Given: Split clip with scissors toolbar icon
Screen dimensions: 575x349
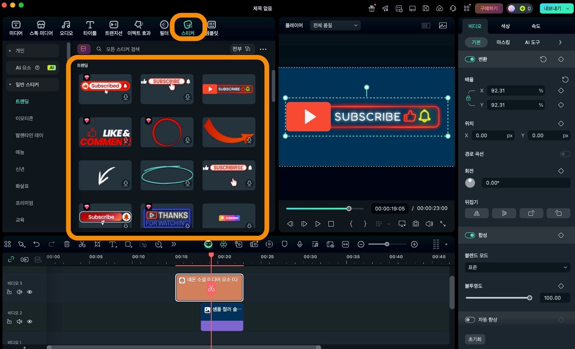Looking at the screenshot, I should click(82, 244).
